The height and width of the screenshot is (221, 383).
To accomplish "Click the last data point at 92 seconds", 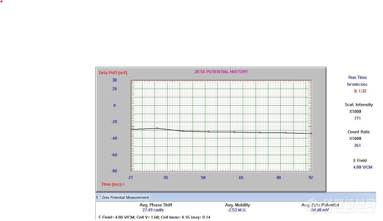I will click(311, 133).
